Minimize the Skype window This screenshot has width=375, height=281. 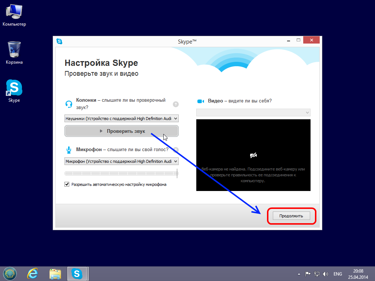pyautogui.click(x=289, y=40)
